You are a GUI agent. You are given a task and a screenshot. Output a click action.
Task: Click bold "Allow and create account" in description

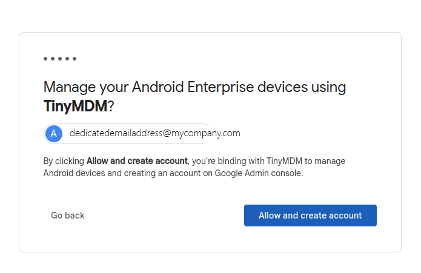pyautogui.click(x=137, y=161)
